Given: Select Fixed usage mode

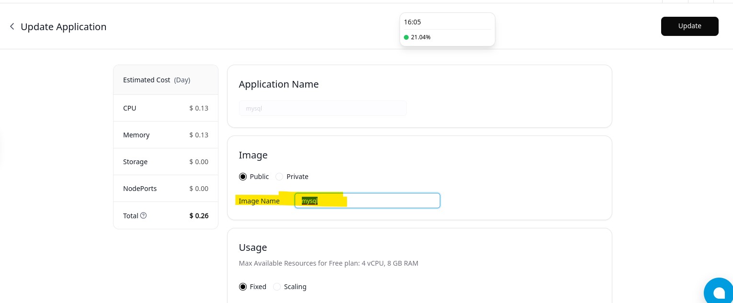Looking at the screenshot, I should [243, 287].
